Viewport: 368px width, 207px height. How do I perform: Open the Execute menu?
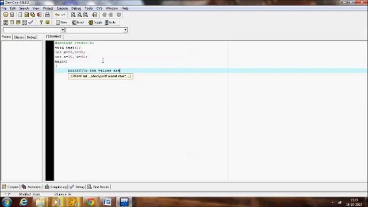62,8
